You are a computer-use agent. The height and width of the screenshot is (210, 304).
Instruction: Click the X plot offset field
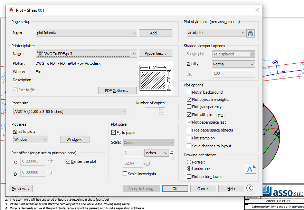(32, 161)
